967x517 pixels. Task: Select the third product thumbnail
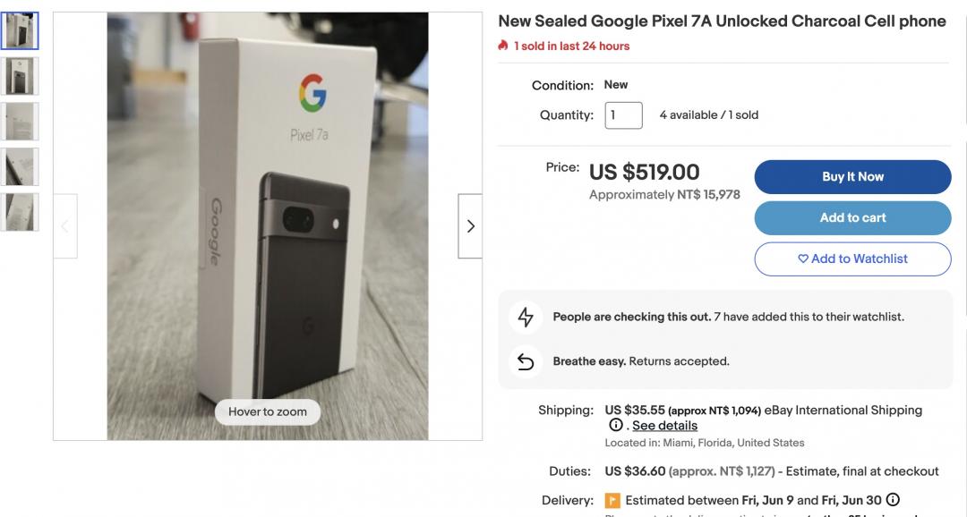click(20, 121)
